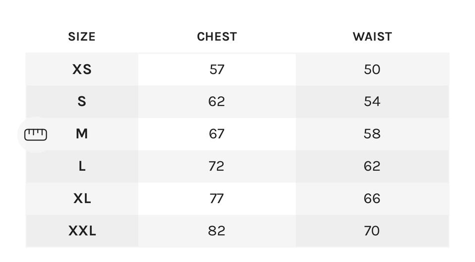Choose the S size row label
The height and width of the screenshot is (262, 475).
(82, 101)
